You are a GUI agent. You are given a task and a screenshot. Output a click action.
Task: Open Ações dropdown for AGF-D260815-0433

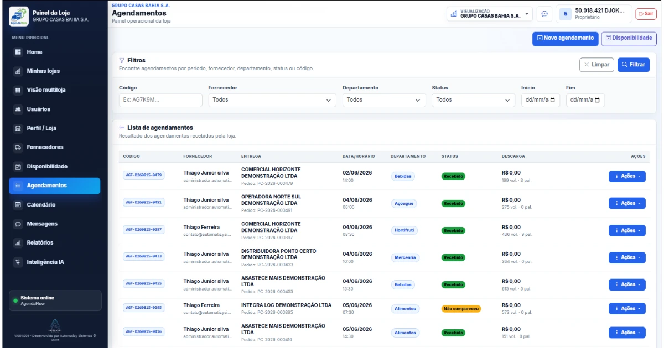[627, 257]
